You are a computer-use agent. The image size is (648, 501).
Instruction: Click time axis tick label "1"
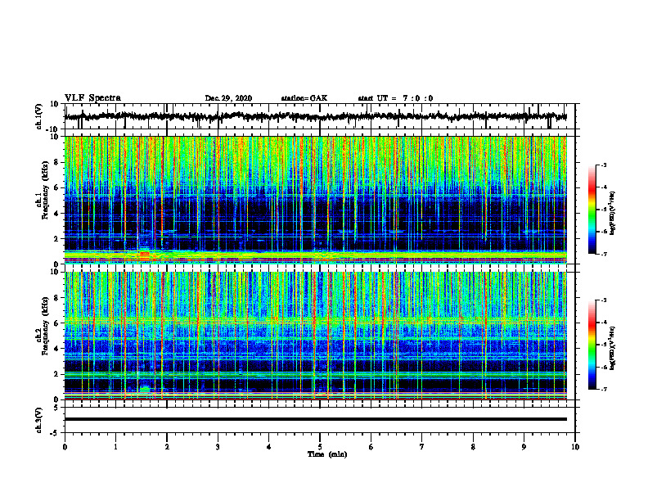point(115,447)
